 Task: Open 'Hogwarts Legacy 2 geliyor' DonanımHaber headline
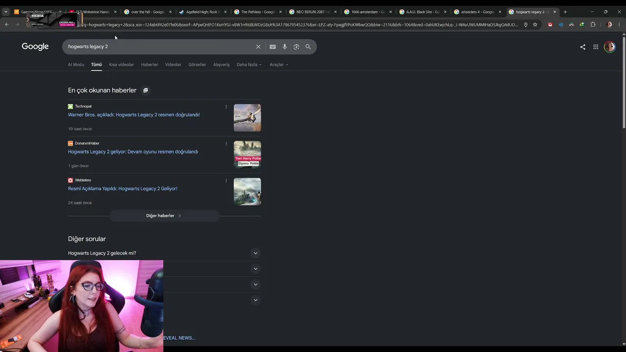coord(133,152)
